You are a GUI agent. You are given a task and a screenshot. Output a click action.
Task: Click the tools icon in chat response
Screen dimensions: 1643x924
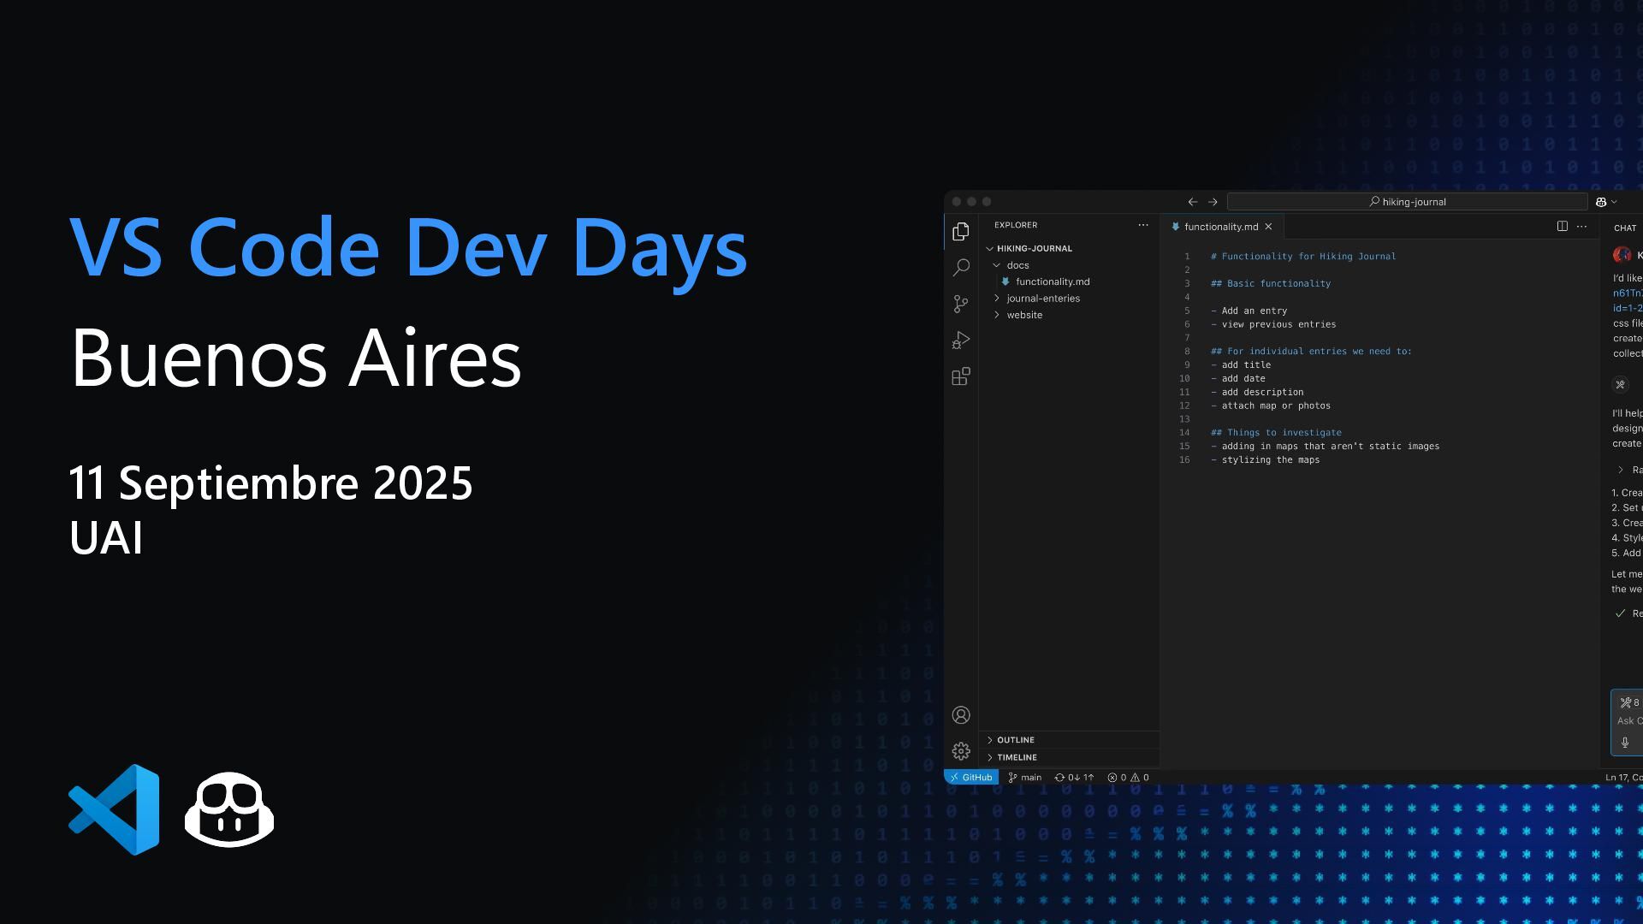pos(1620,384)
